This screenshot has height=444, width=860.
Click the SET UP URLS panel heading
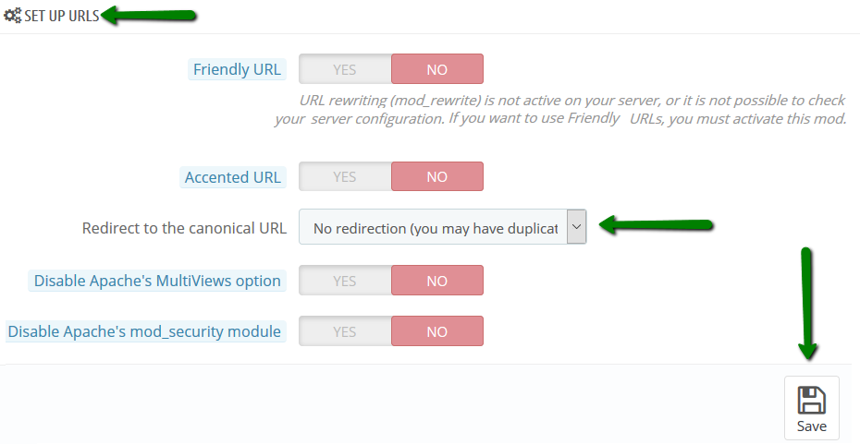[62, 16]
